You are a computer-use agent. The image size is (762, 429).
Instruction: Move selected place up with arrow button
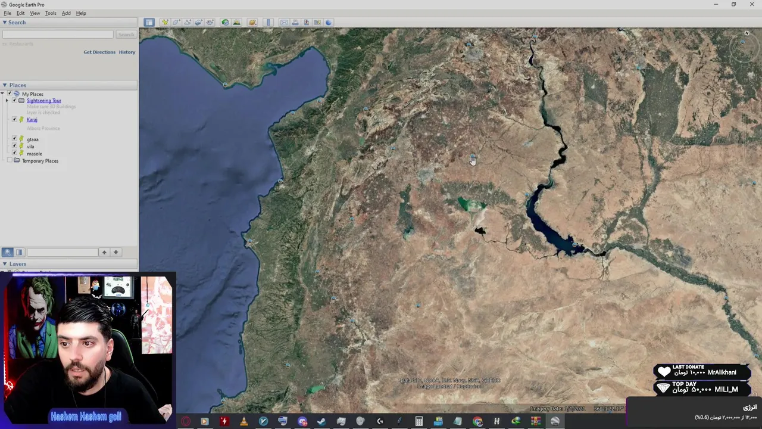104,252
